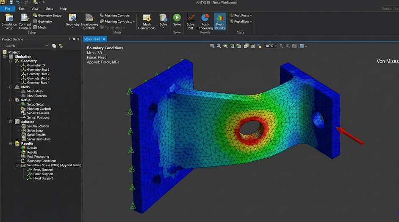Pin the Project Outline panel
The image size is (399, 222).
(74, 39)
